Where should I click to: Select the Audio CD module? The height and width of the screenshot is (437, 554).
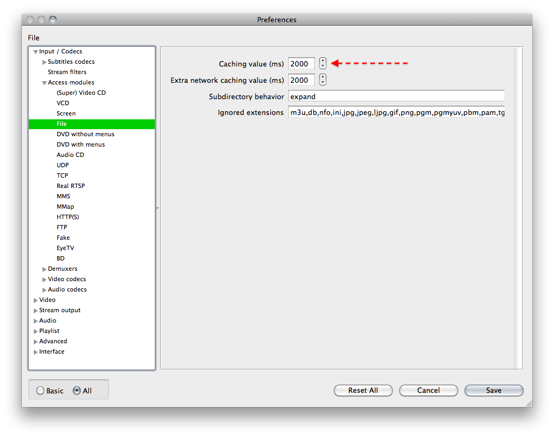pos(70,155)
